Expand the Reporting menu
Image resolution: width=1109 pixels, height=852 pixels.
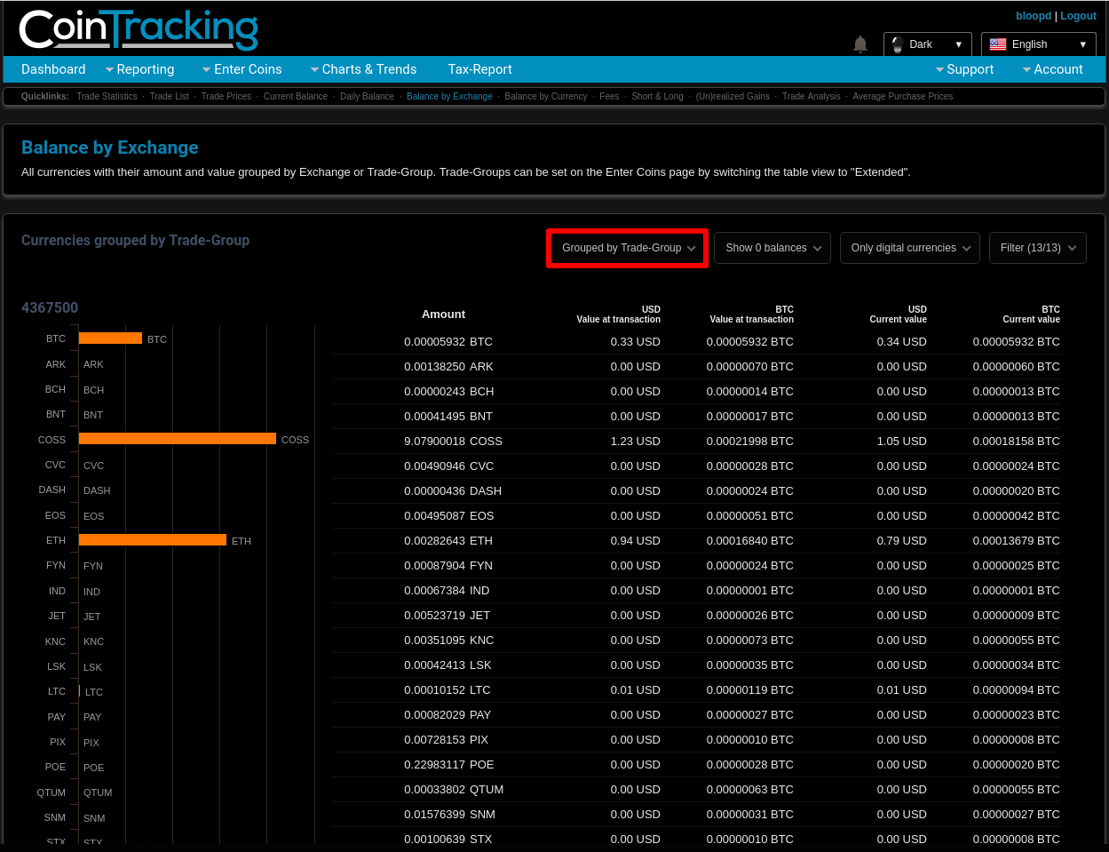tap(139, 69)
